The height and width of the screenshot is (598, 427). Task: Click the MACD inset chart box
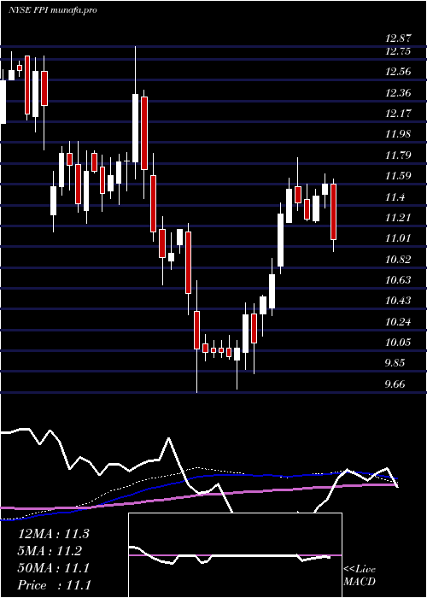(x=235, y=555)
